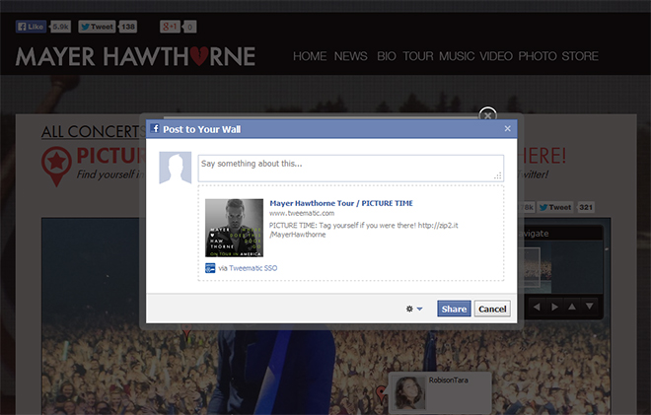Open the Mayer Hawthorne Tour / PICTURE TIME link
The width and height of the screenshot is (651, 415).
(x=341, y=203)
